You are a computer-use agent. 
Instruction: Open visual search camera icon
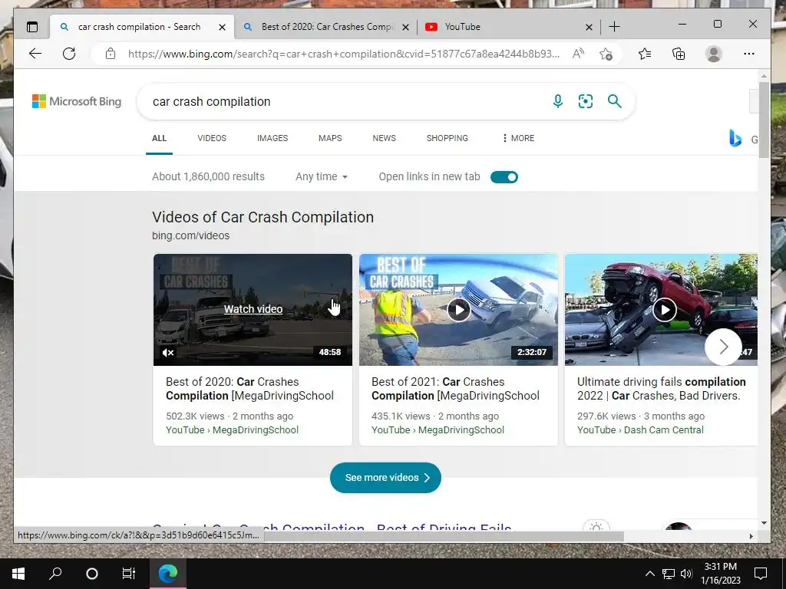586,102
